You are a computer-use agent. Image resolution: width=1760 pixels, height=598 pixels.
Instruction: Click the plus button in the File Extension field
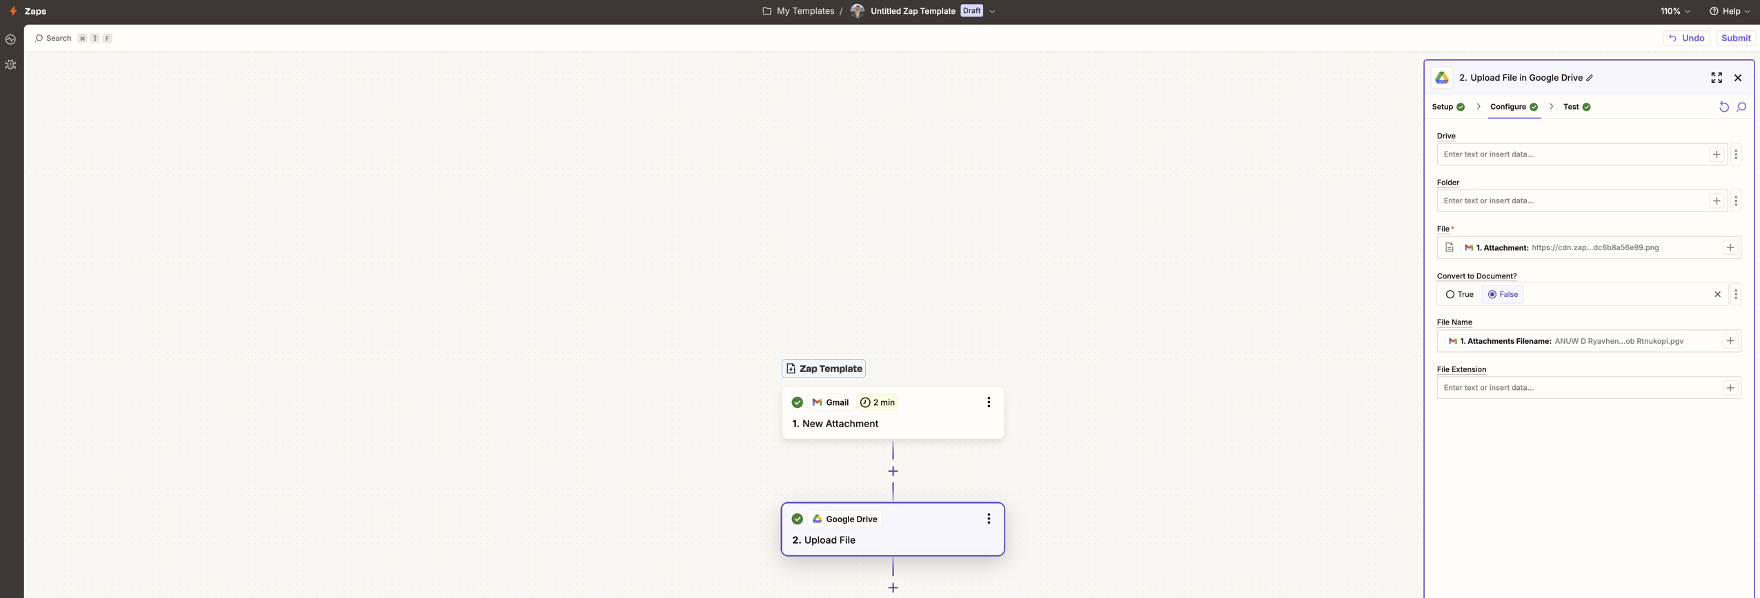(1730, 388)
